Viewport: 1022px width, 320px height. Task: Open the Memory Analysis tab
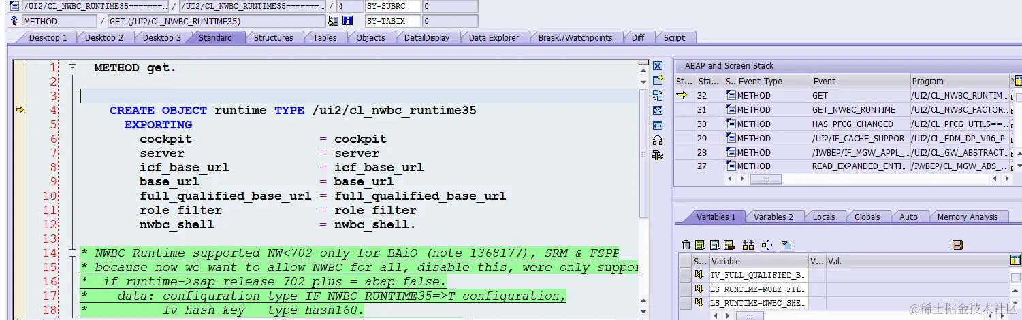click(x=968, y=217)
